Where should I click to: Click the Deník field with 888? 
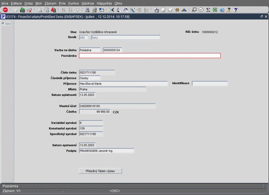click(84, 38)
